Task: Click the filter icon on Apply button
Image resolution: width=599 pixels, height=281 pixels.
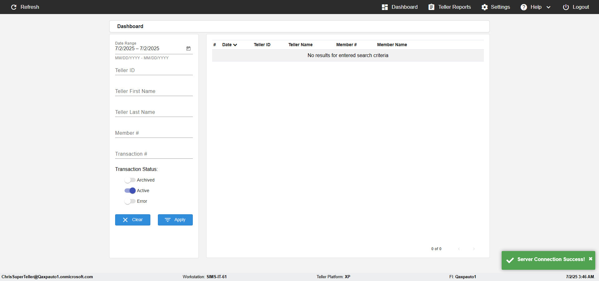Action: (168, 220)
